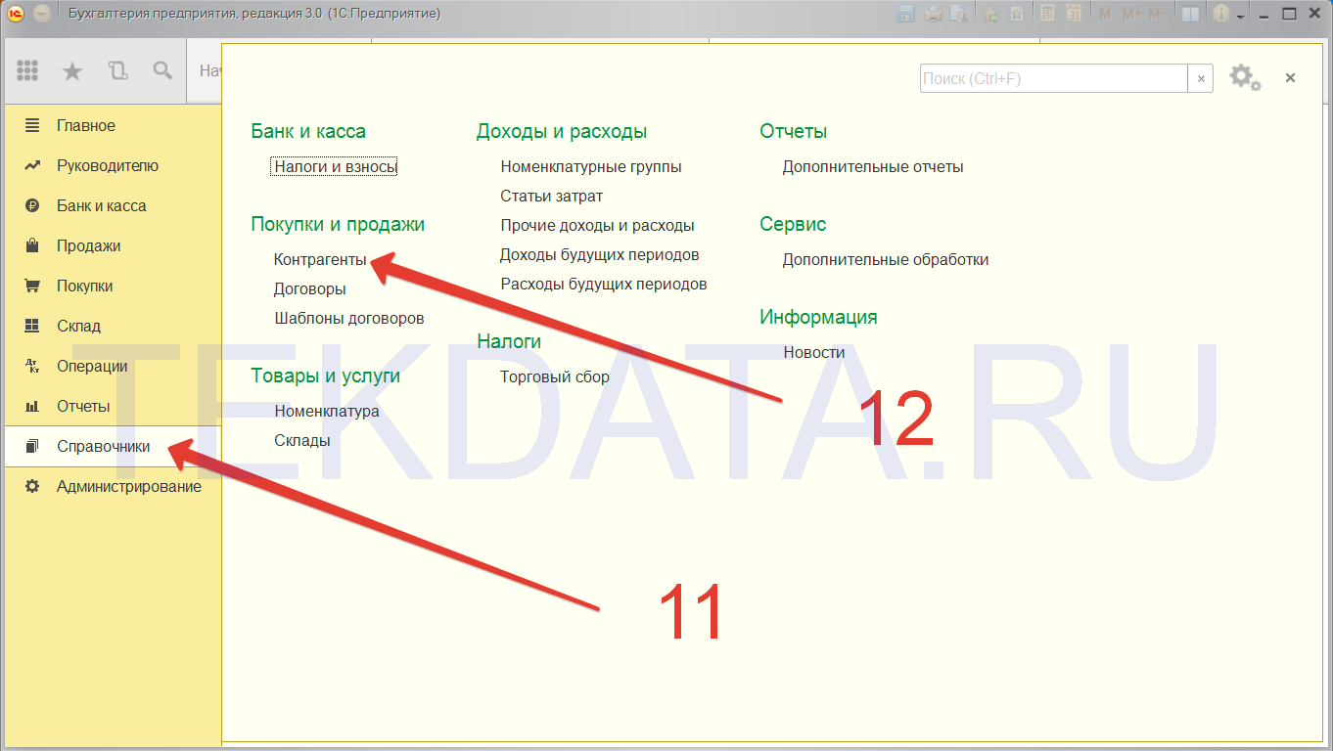This screenshot has height=751, width=1333.
Task: Open the Calendar icon in title bar
Action: click(1074, 14)
